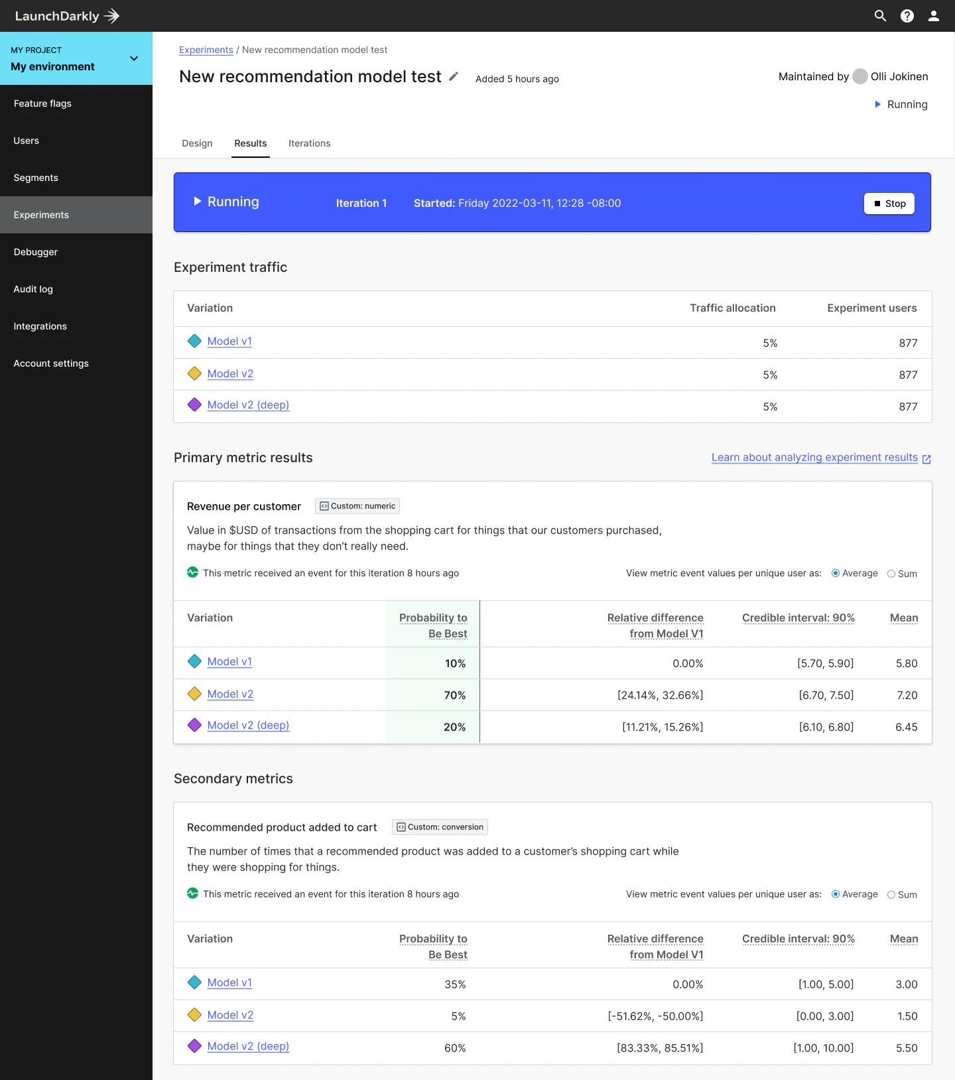Click Olli Jokinen's avatar circle
Image resolution: width=955 pixels, height=1080 pixels.
(x=859, y=77)
